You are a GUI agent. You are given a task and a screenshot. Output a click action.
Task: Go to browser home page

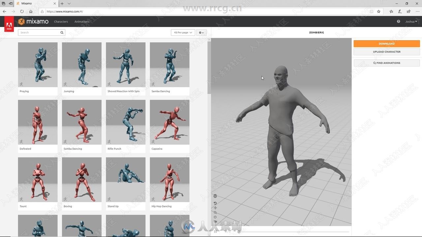[x=31, y=12]
